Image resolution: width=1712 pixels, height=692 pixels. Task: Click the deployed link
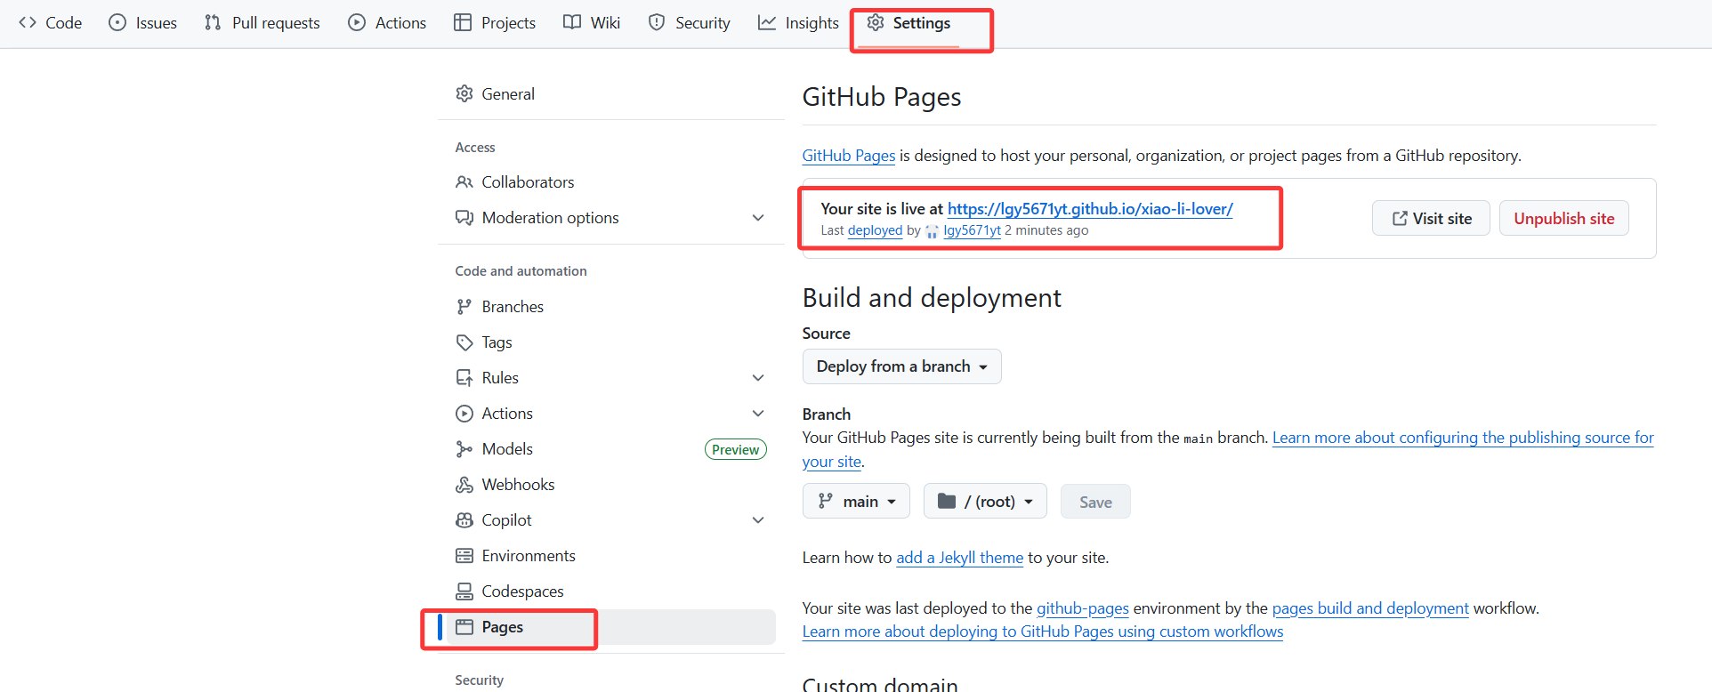point(875,230)
